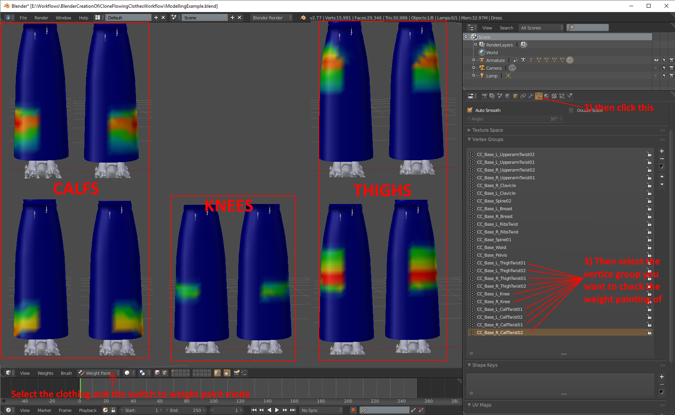Screen dimensions: 675x415
Task: Collapse the Shape Keys panel
Action: 484,365
